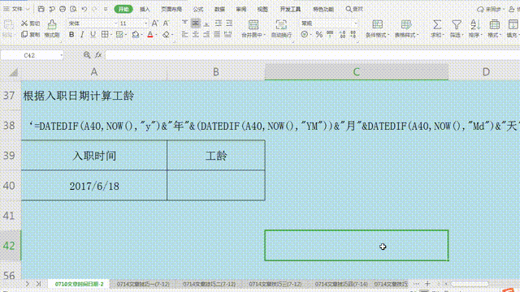Open Print Preview from quick access bar
The width and height of the screenshot is (520, 292).
click(x=73, y=9)
